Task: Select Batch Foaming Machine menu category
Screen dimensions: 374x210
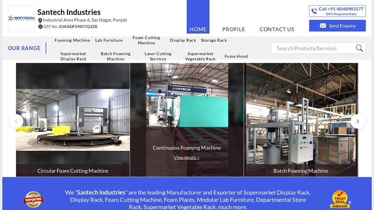Action: point(115,56)
